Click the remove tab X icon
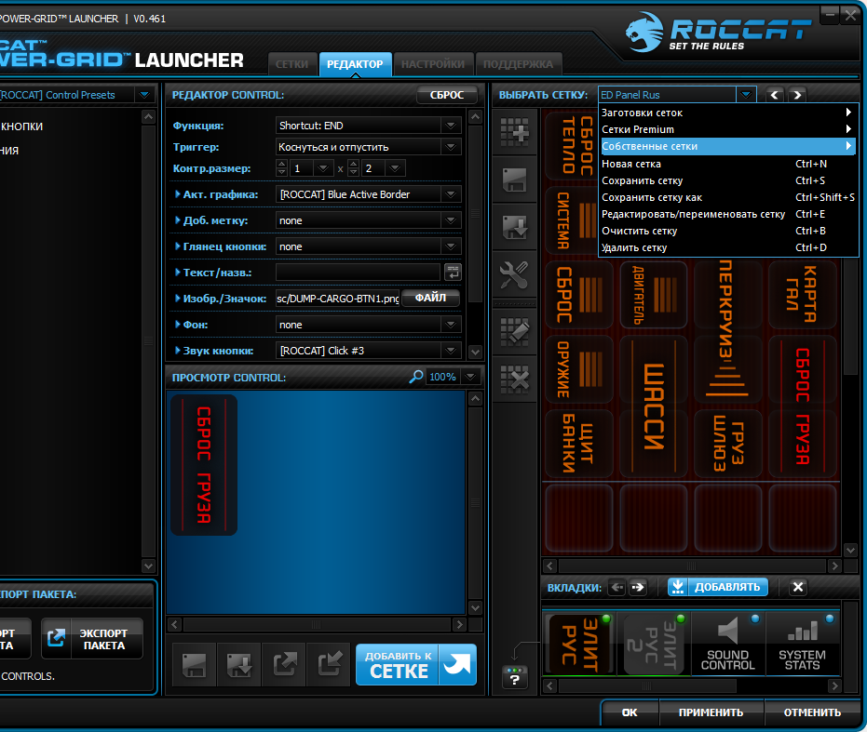The image size is (867, 732). (797, 587)
